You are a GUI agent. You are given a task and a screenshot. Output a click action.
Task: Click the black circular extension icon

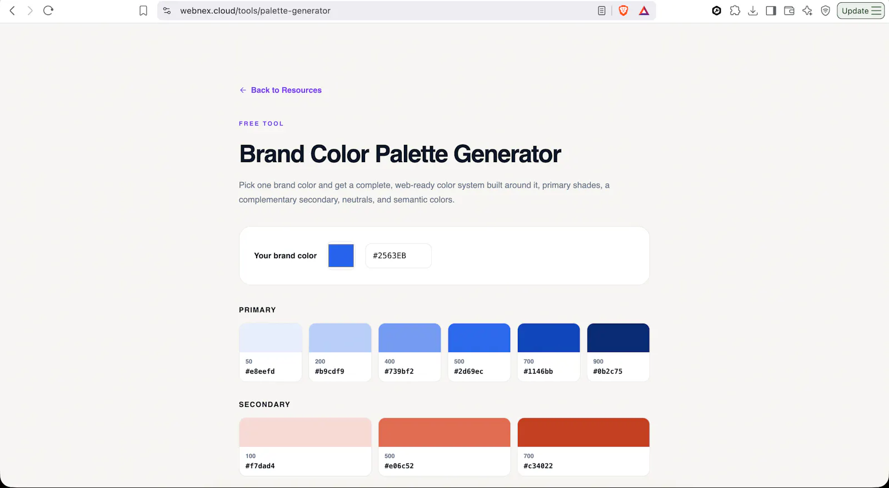(x=717, y=11)
